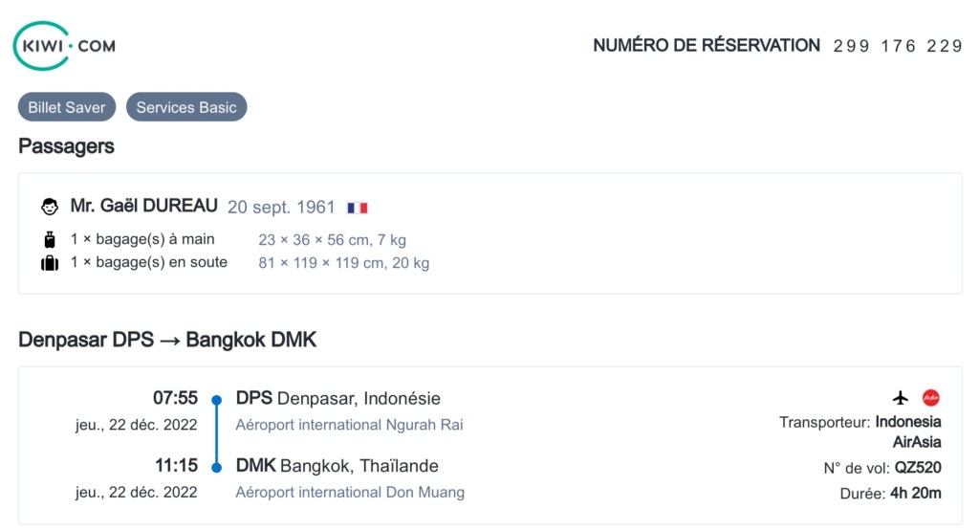Click the hand baggage dimensions text
This screenshot has height=531, width=979.
coord(332,240)
